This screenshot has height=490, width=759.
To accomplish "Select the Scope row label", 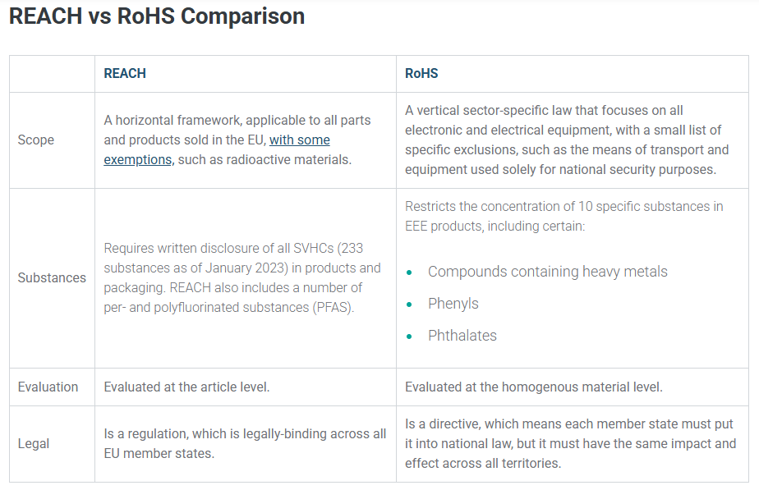I will [36, 140].
